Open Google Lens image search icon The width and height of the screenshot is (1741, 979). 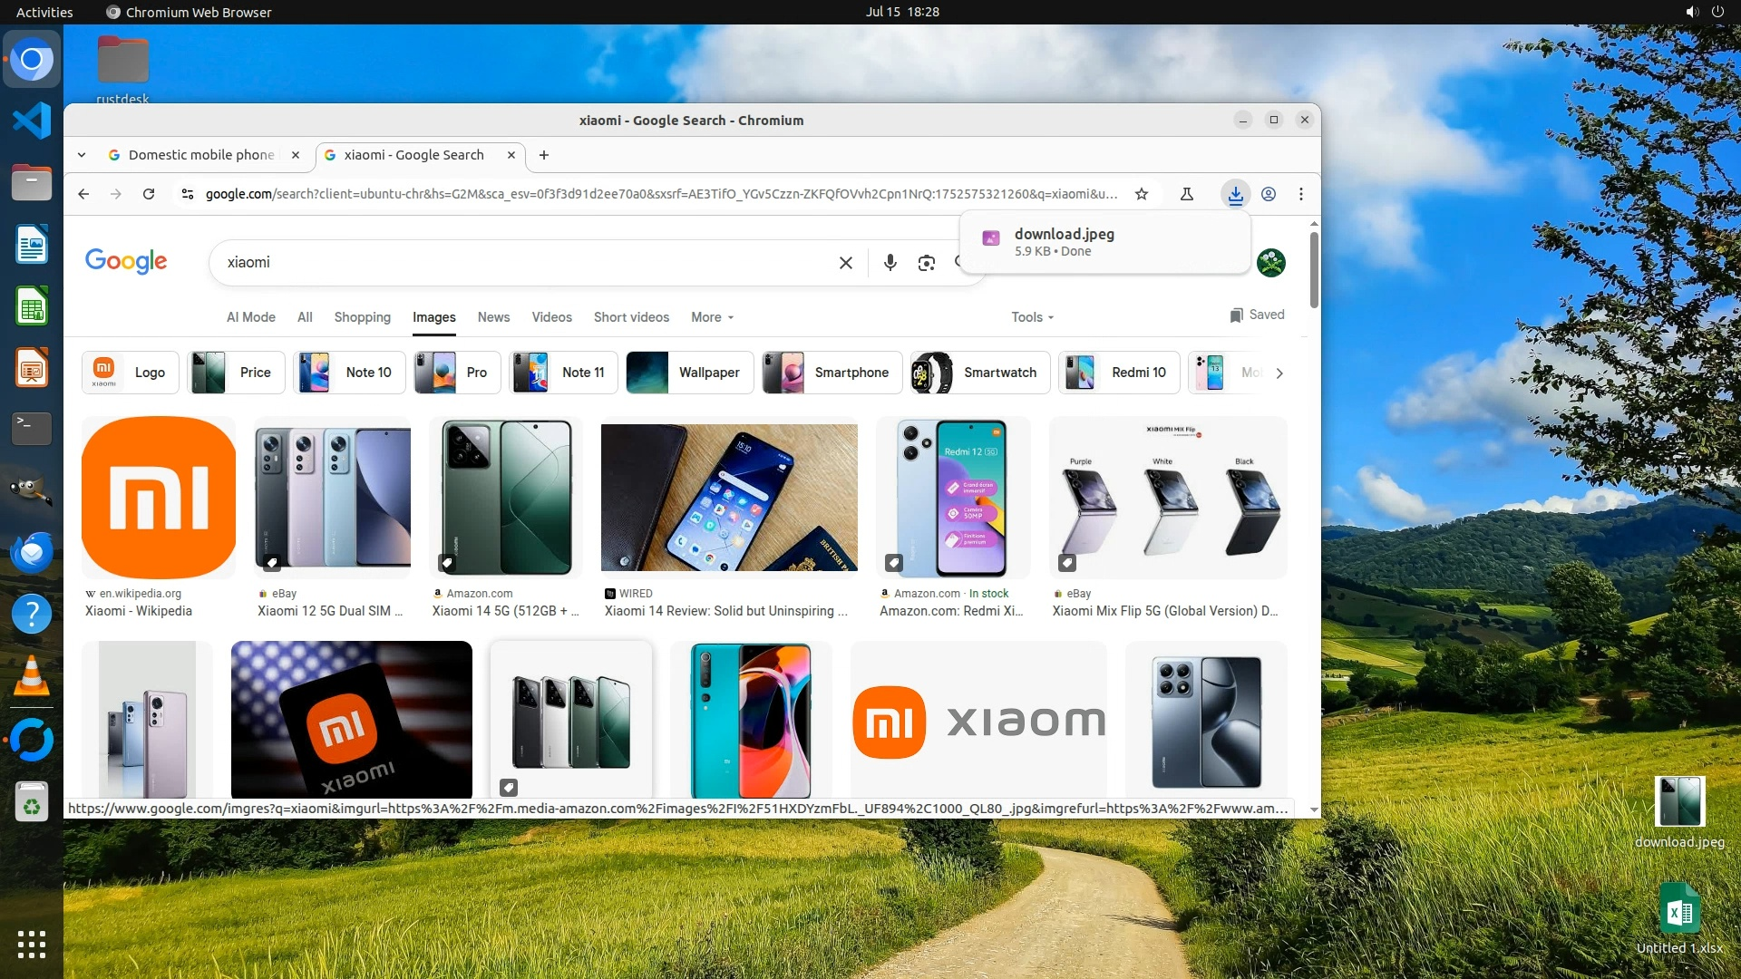926,263
